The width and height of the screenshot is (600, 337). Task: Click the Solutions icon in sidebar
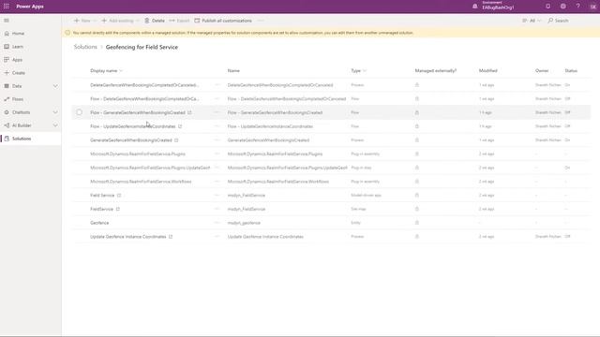[x=7, y=139]
